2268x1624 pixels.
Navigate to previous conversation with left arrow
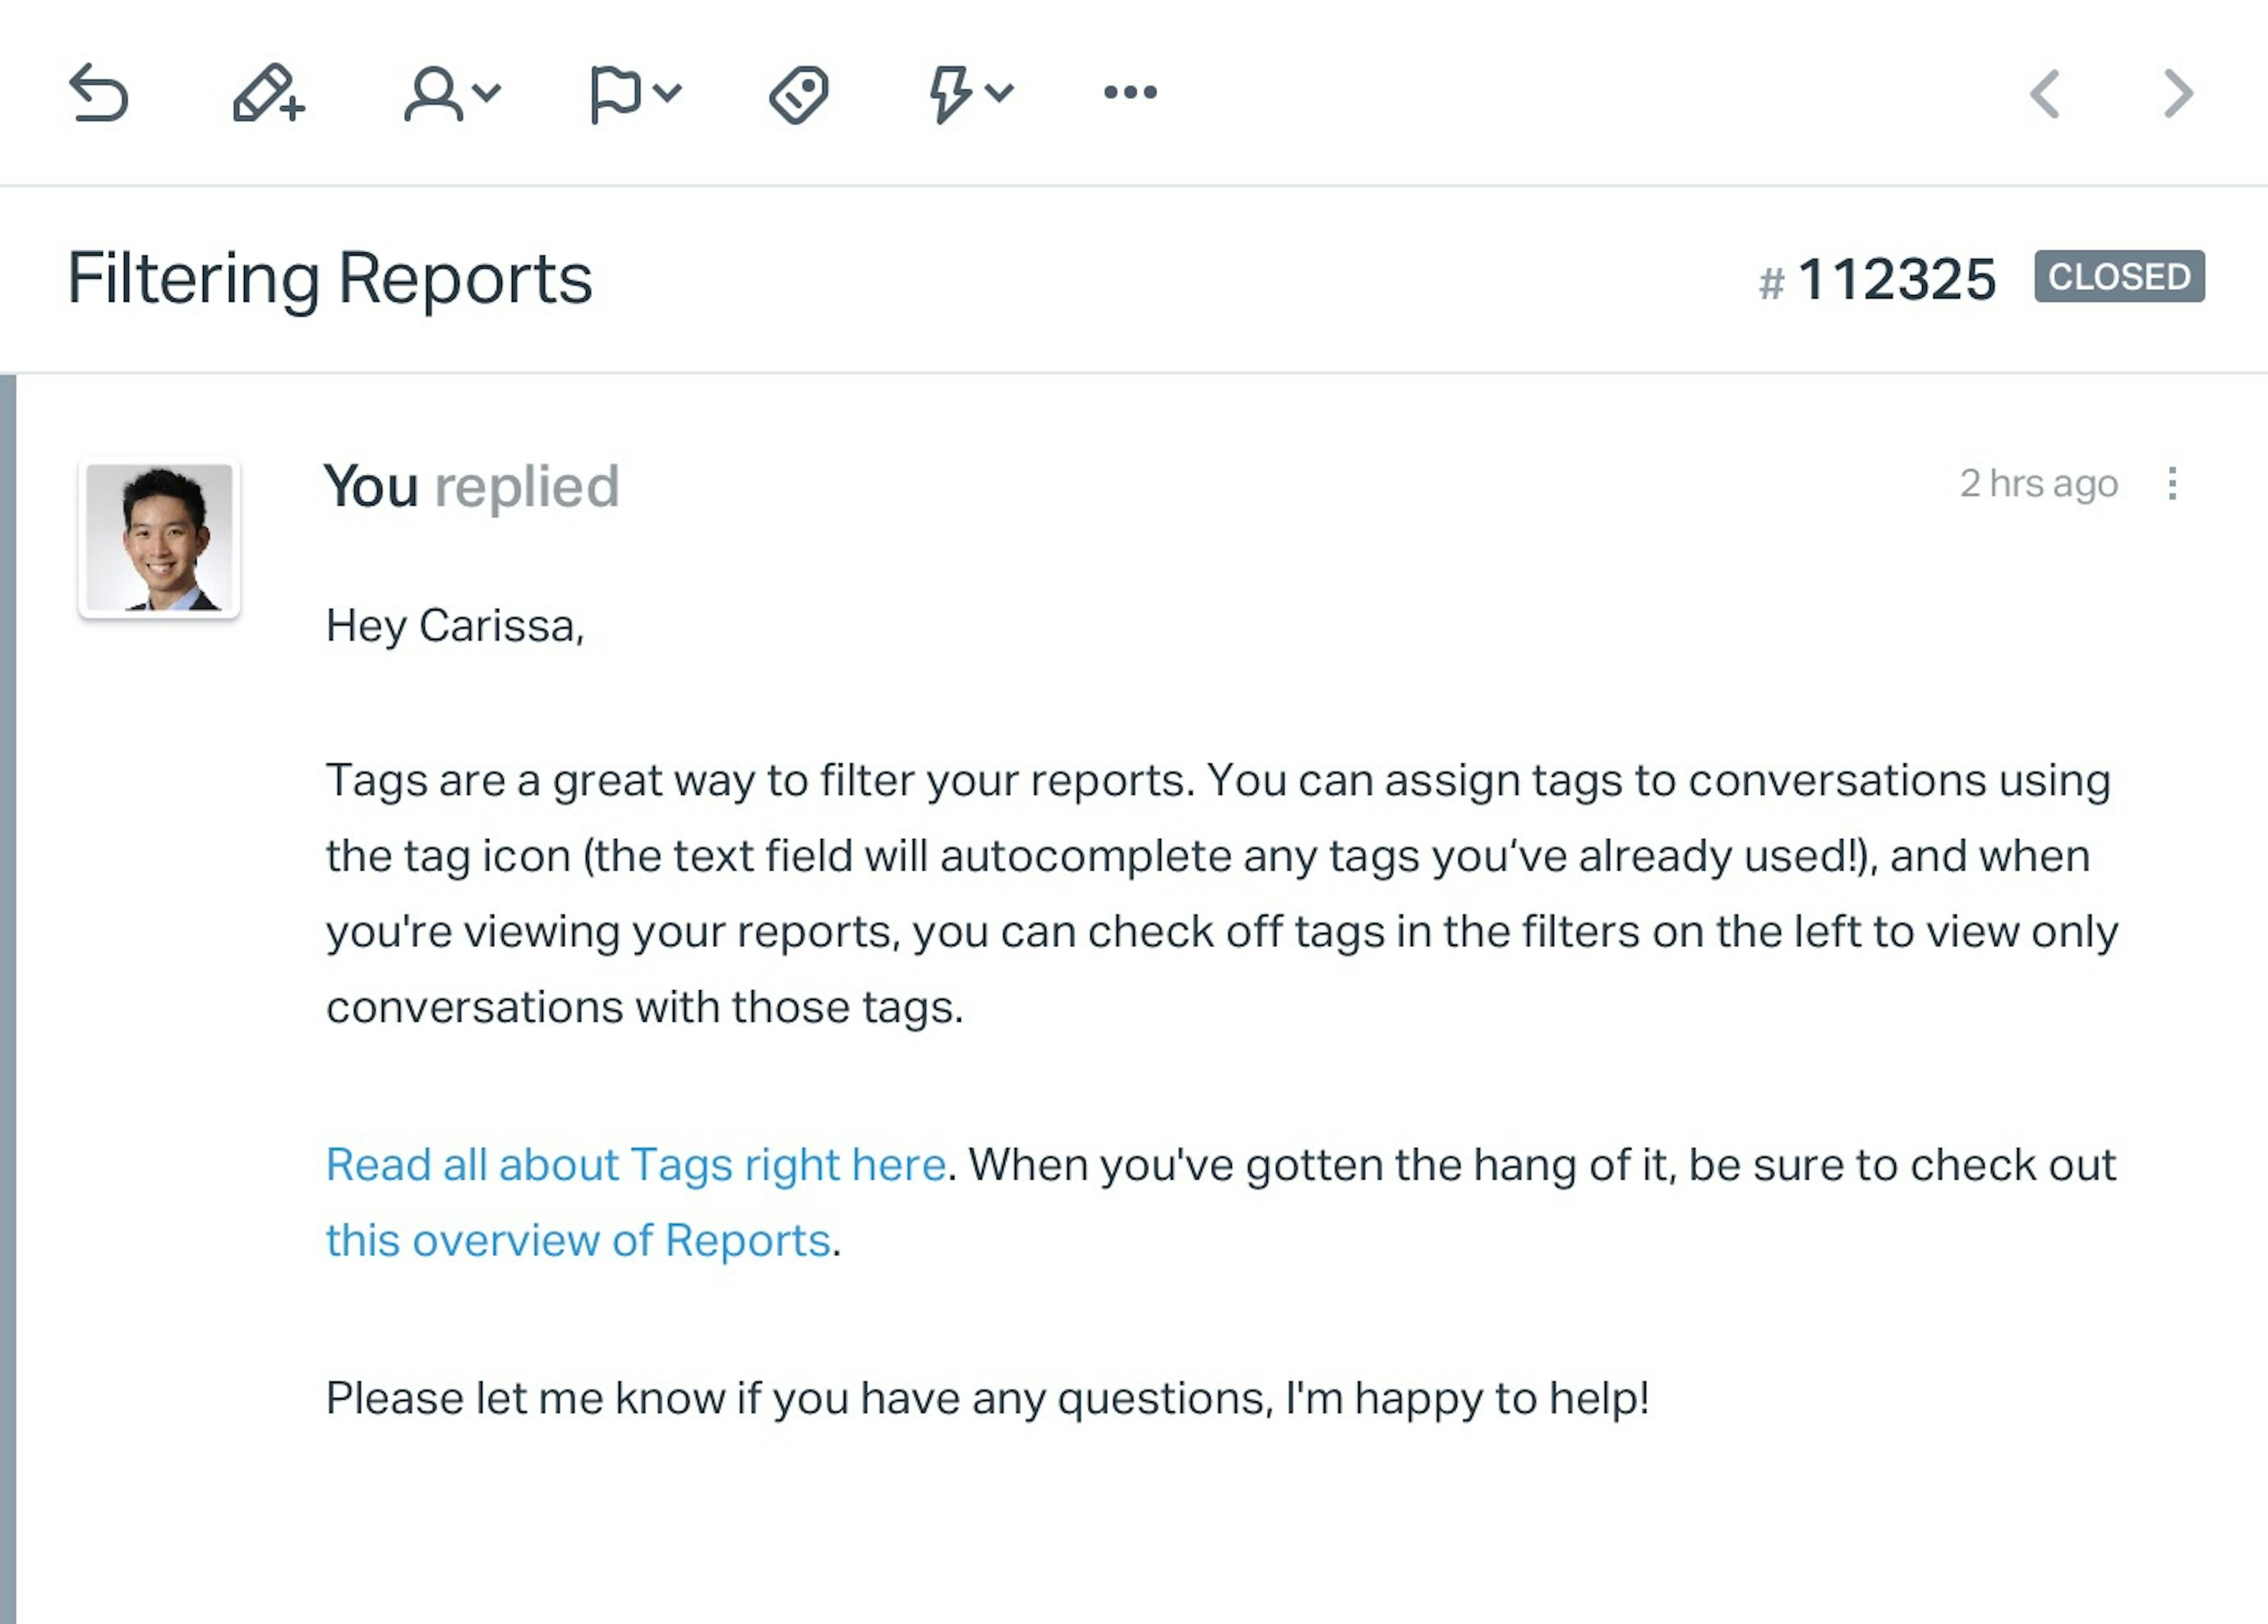coord(2045,92)
